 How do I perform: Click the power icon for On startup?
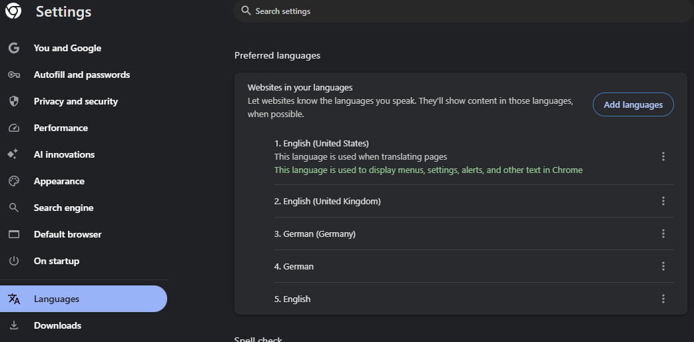click(14, 261)
